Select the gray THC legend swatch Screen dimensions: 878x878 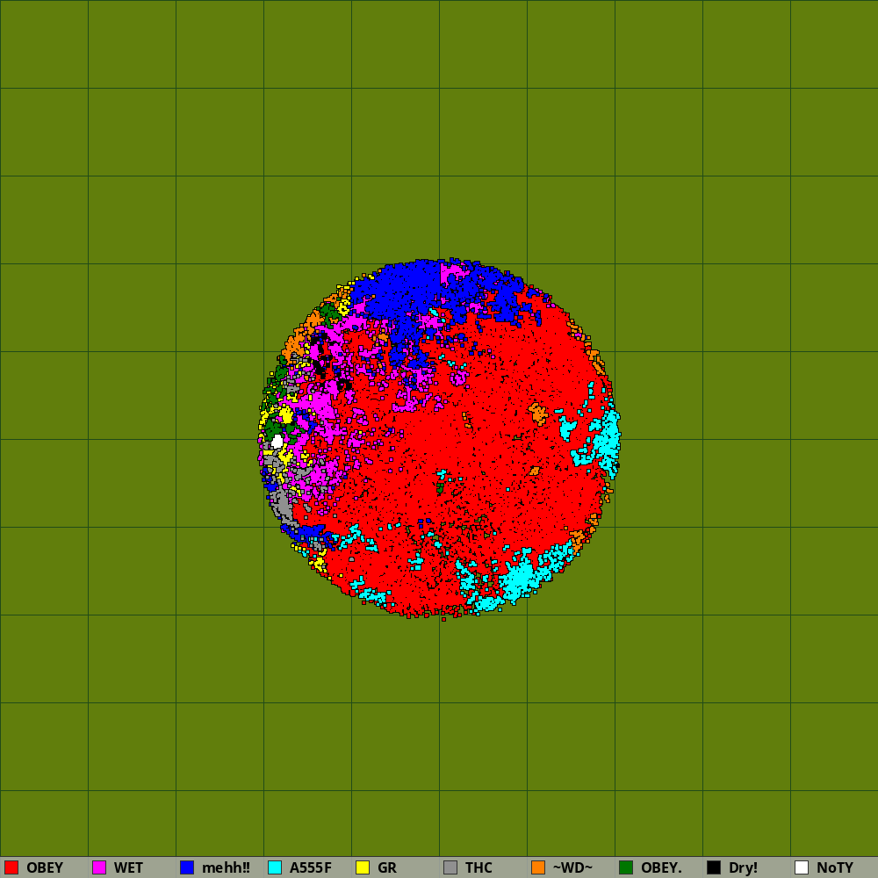pos(450,867)
